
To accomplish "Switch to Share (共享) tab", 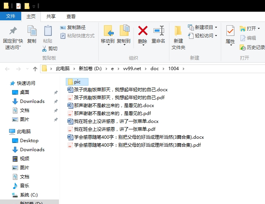I will pos(51,17).
